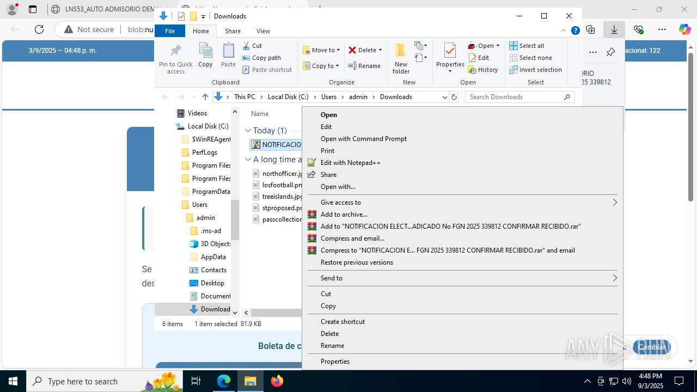Choose Compress and email... option
The image size is (697, 392).
point(462,238)
